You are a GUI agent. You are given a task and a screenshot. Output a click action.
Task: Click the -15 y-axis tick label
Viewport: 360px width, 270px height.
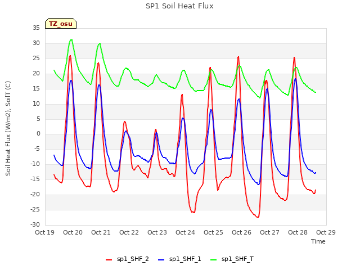(35, 179)
